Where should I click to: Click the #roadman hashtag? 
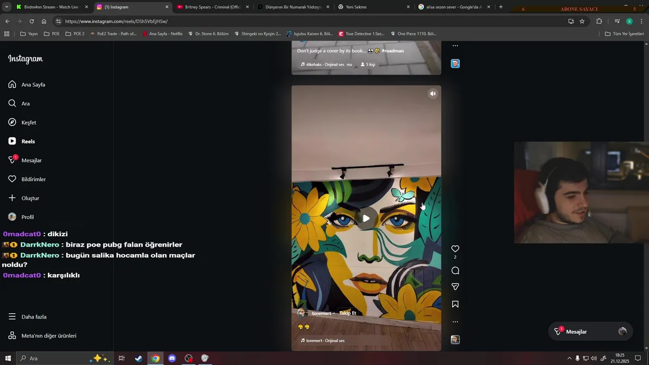[393, 51]
